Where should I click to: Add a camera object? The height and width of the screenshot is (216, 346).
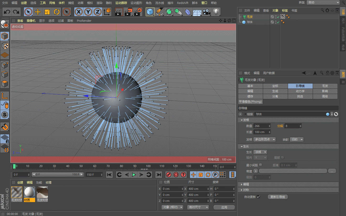pyautogui.click(x=207, y=12)
